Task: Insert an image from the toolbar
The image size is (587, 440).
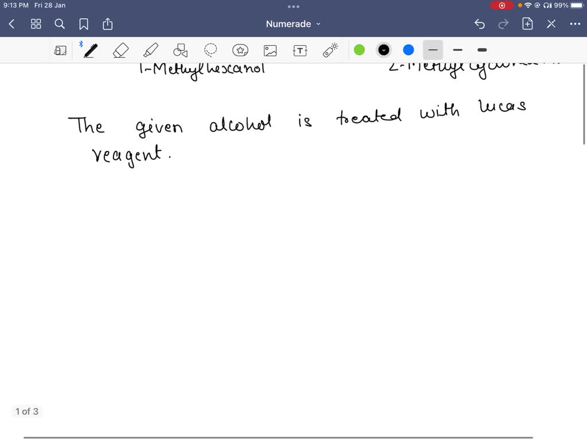Action: 270,50
